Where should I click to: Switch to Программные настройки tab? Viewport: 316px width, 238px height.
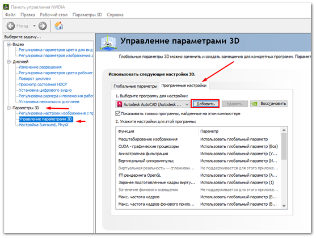coord(184,86)
